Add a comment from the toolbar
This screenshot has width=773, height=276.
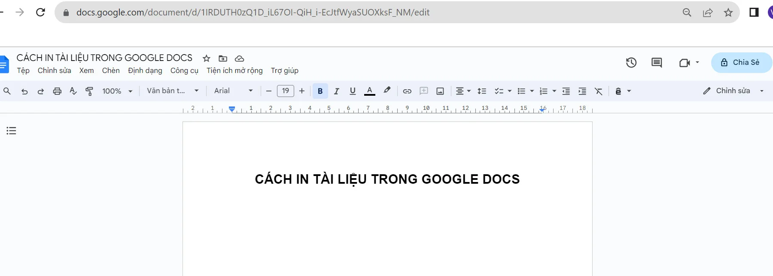tap(424, 91)
